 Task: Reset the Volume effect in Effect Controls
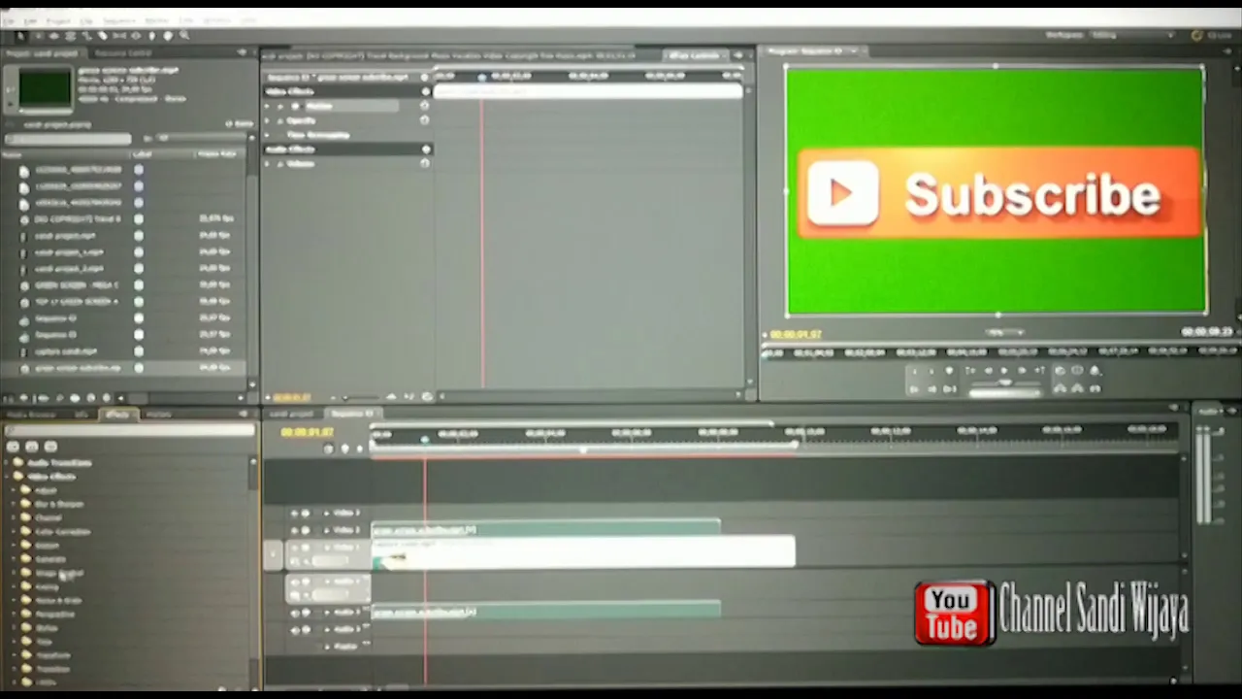tap(424, 163)
